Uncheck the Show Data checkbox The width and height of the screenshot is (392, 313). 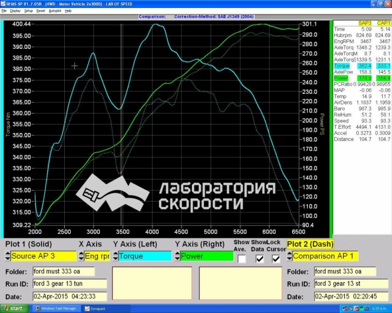point(259,259)
